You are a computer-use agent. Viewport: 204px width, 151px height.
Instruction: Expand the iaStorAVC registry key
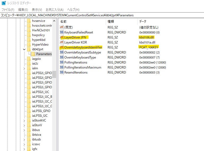pyautogui.click(x=24, y=120)
